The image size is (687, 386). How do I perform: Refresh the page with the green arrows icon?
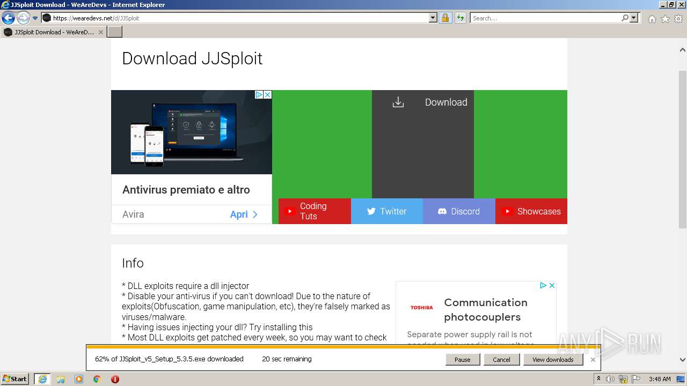point(460,18)
